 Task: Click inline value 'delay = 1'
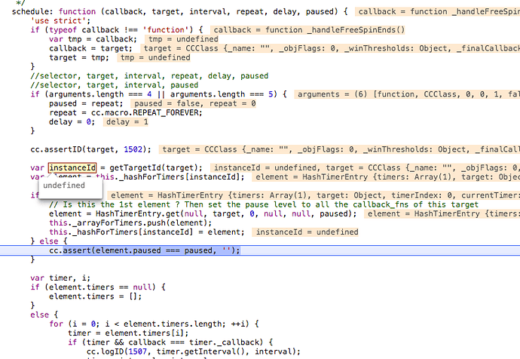127,122
